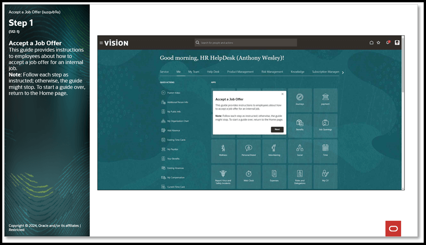This screenshot has width=426, height=245.
Task: Open the Benefits app tile
Action: coord(300,126)
